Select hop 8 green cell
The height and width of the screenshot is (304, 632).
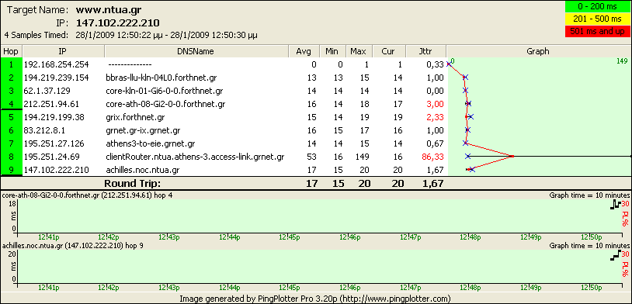tap(12, 157)
